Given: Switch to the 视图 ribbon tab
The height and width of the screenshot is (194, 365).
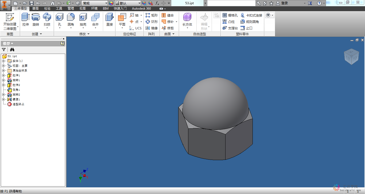Looking at the screenshot, I should (x=83, y=9).
